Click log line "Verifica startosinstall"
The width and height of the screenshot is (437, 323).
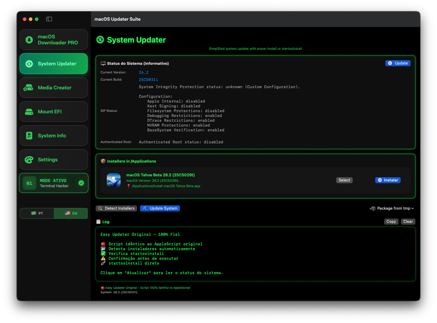coord(136,254)
